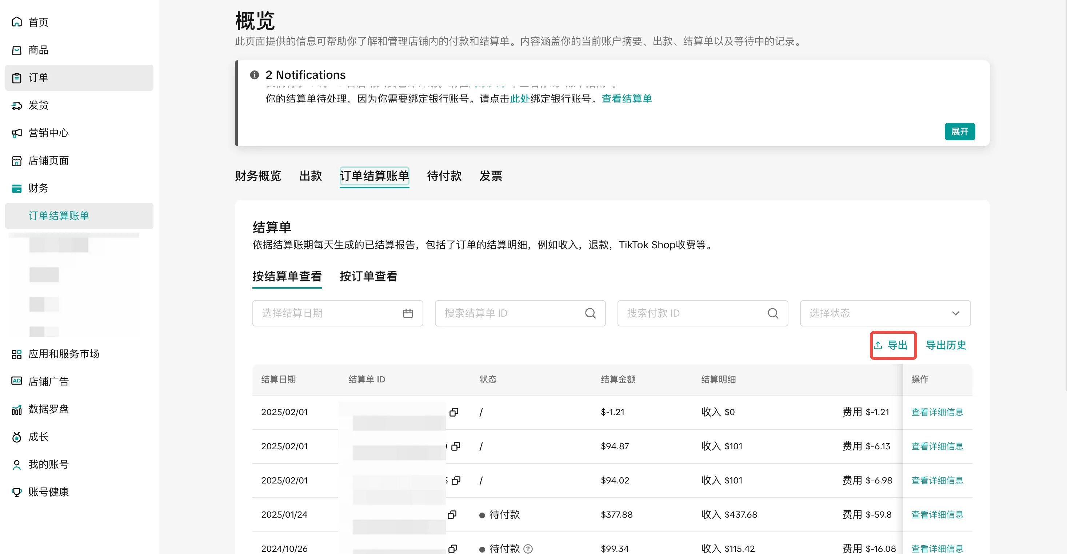Copy the first 2025/02/01 settlement ID
The image size is (1067, 554).
(x=454, y=412)
